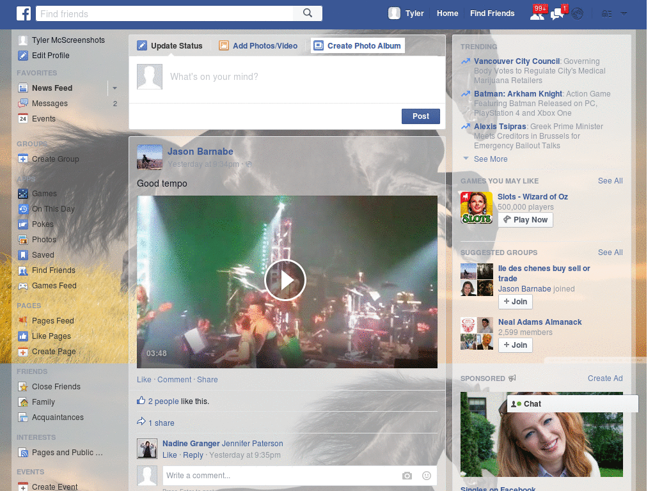This screenshot has width=655, height=491.
Task: Click the Games Feed controller icon
Action: coord(23,286)
